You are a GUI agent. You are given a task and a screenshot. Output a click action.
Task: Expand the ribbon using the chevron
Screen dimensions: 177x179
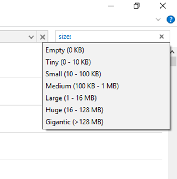coord(158,19)
